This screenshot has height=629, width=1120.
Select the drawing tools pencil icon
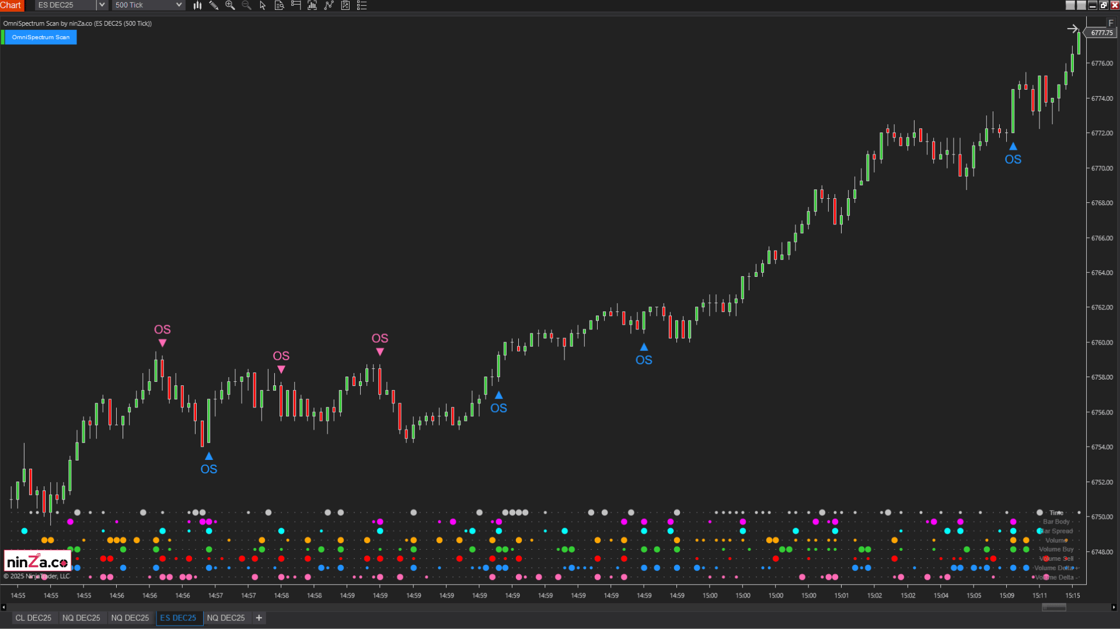[214, 5]
